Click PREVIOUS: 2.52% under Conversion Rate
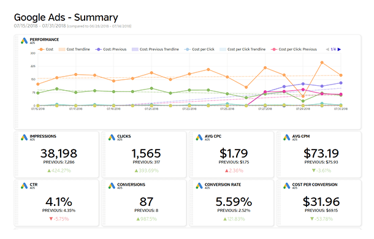This screenshot has width=374, height=239. (234, 211)
